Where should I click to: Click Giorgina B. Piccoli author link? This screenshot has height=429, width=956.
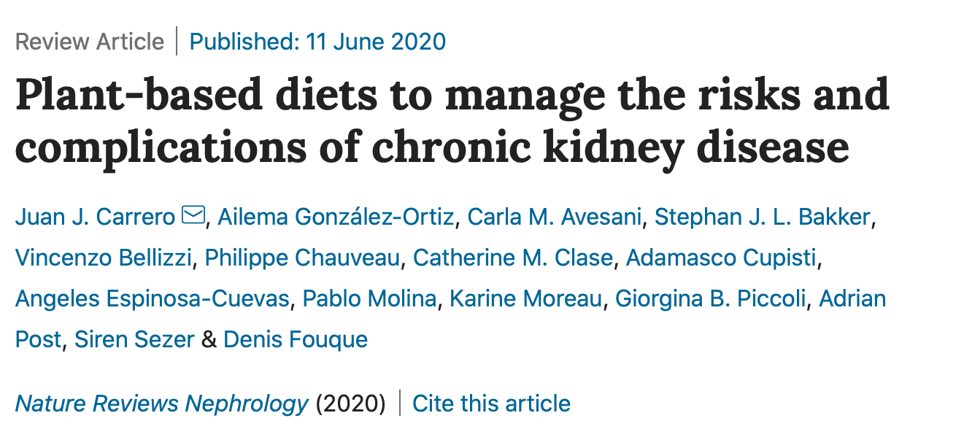712,298
